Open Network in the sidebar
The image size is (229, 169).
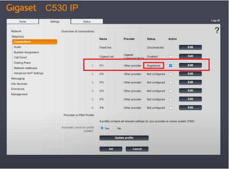16,31
